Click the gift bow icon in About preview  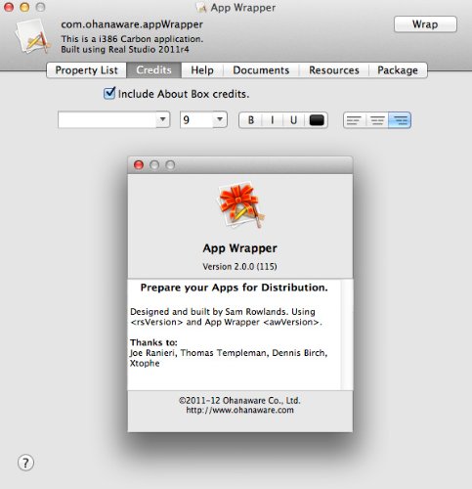(x=240, y=205)
